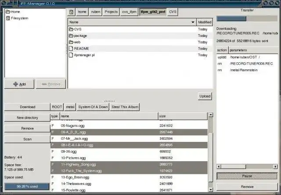This screenshot has height=195, width=281.
Task: Click device file list scroll up arrow
Action: pos(211,115)
